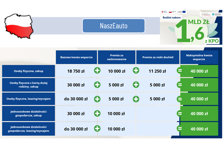Click the plus icon before 11 250 zł
This screenshot has height=149, width=223.
[x=136, y=71]
